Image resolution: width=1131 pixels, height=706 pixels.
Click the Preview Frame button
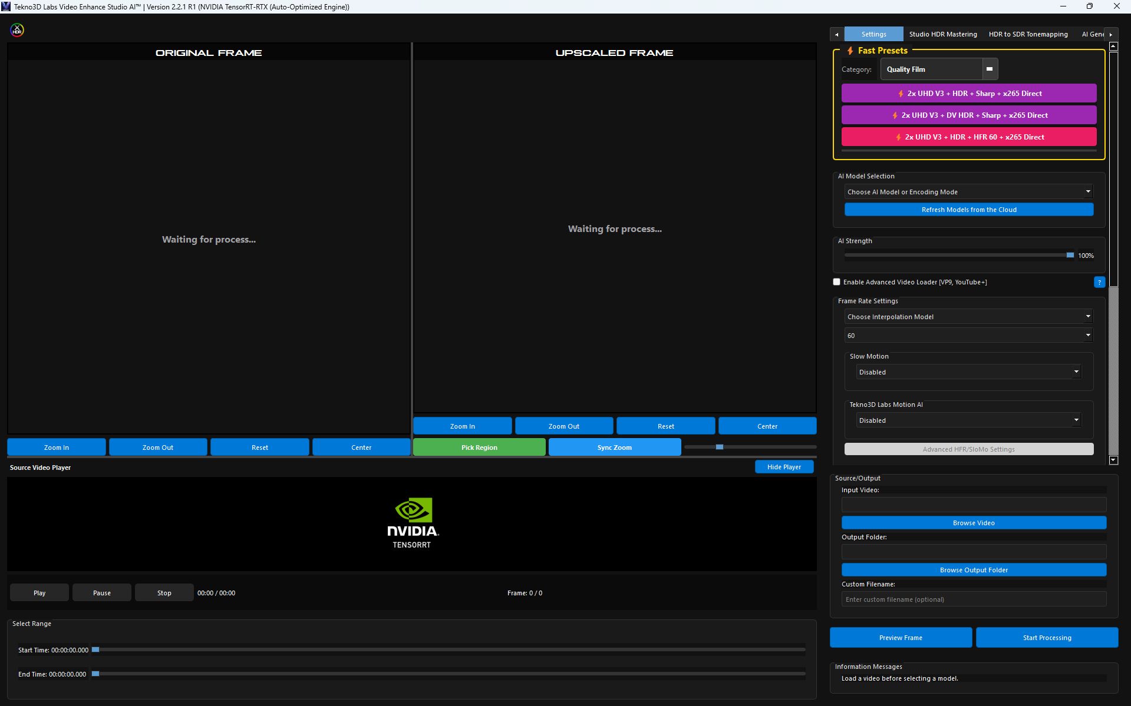point(901,638)
